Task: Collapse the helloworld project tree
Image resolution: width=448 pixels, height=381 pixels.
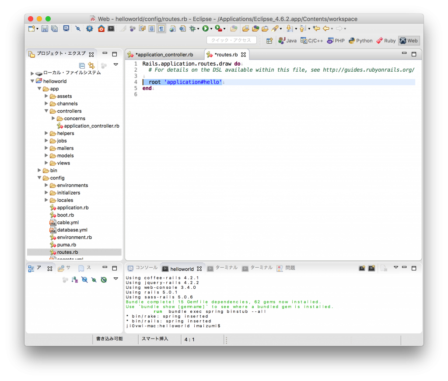Action: tap(32, 81)
